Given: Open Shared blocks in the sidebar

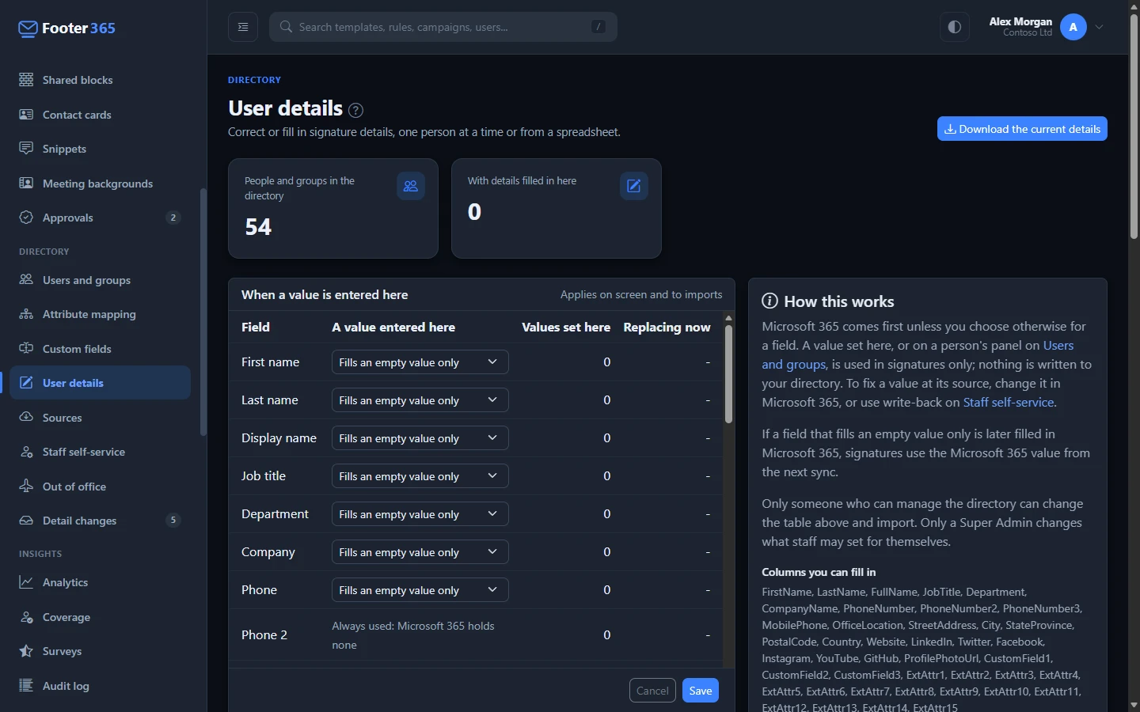Looking at the screenshot, I should coord(100,80).
